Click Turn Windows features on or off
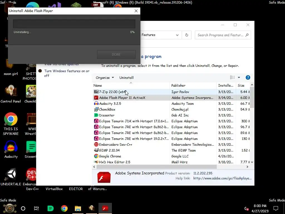Image resolution: width=285 pixels, height=214 pixels. pyautogui.click(x=67, y=73)
